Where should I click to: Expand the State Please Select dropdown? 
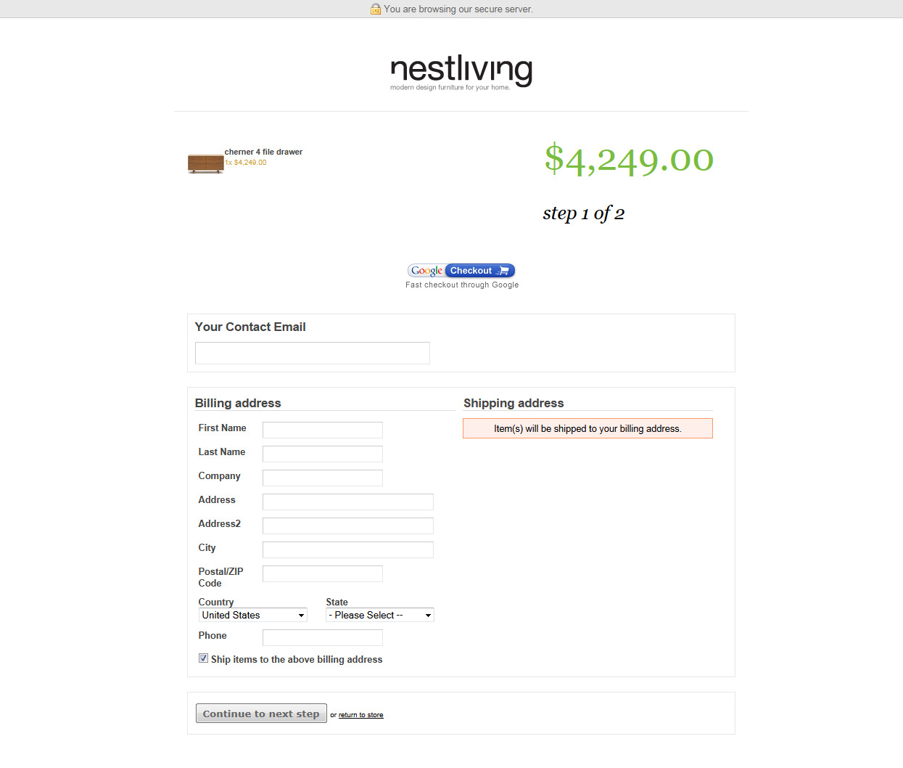(x=380, y=615)
